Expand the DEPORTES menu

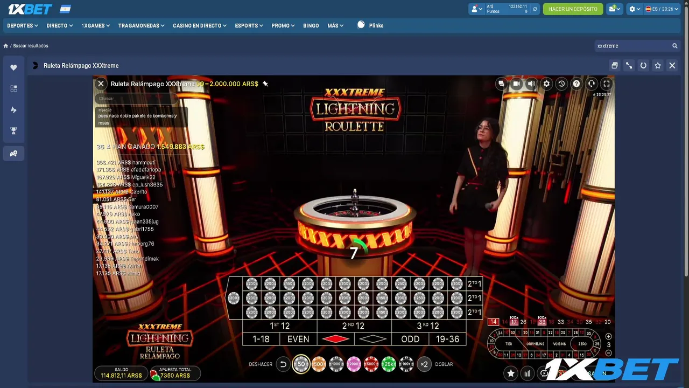coord(23,25)
